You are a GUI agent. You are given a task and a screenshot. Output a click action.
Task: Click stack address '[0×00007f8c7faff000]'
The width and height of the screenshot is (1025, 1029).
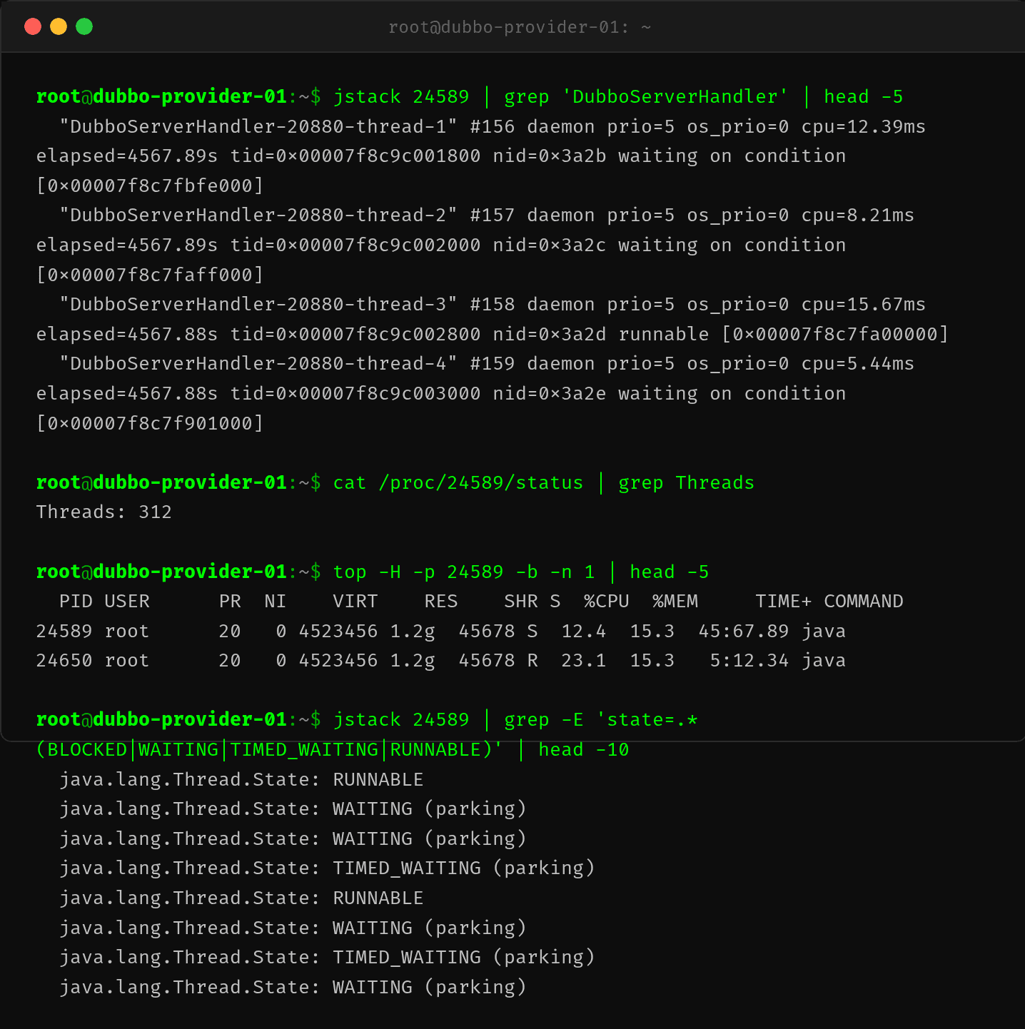point(150,275)
